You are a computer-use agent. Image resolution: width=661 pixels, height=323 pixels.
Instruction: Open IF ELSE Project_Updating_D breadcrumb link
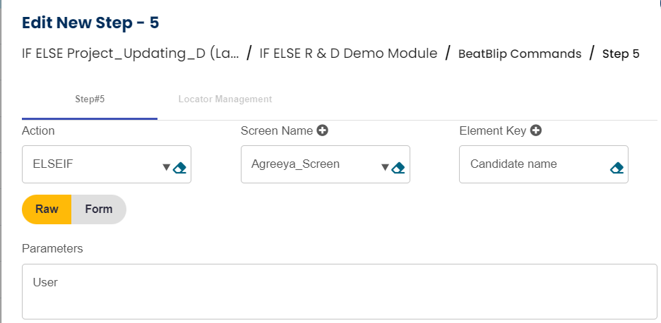[x=131, y=53]
